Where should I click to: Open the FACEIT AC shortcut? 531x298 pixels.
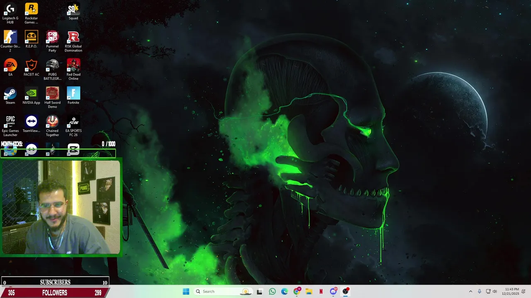point(32,67)
